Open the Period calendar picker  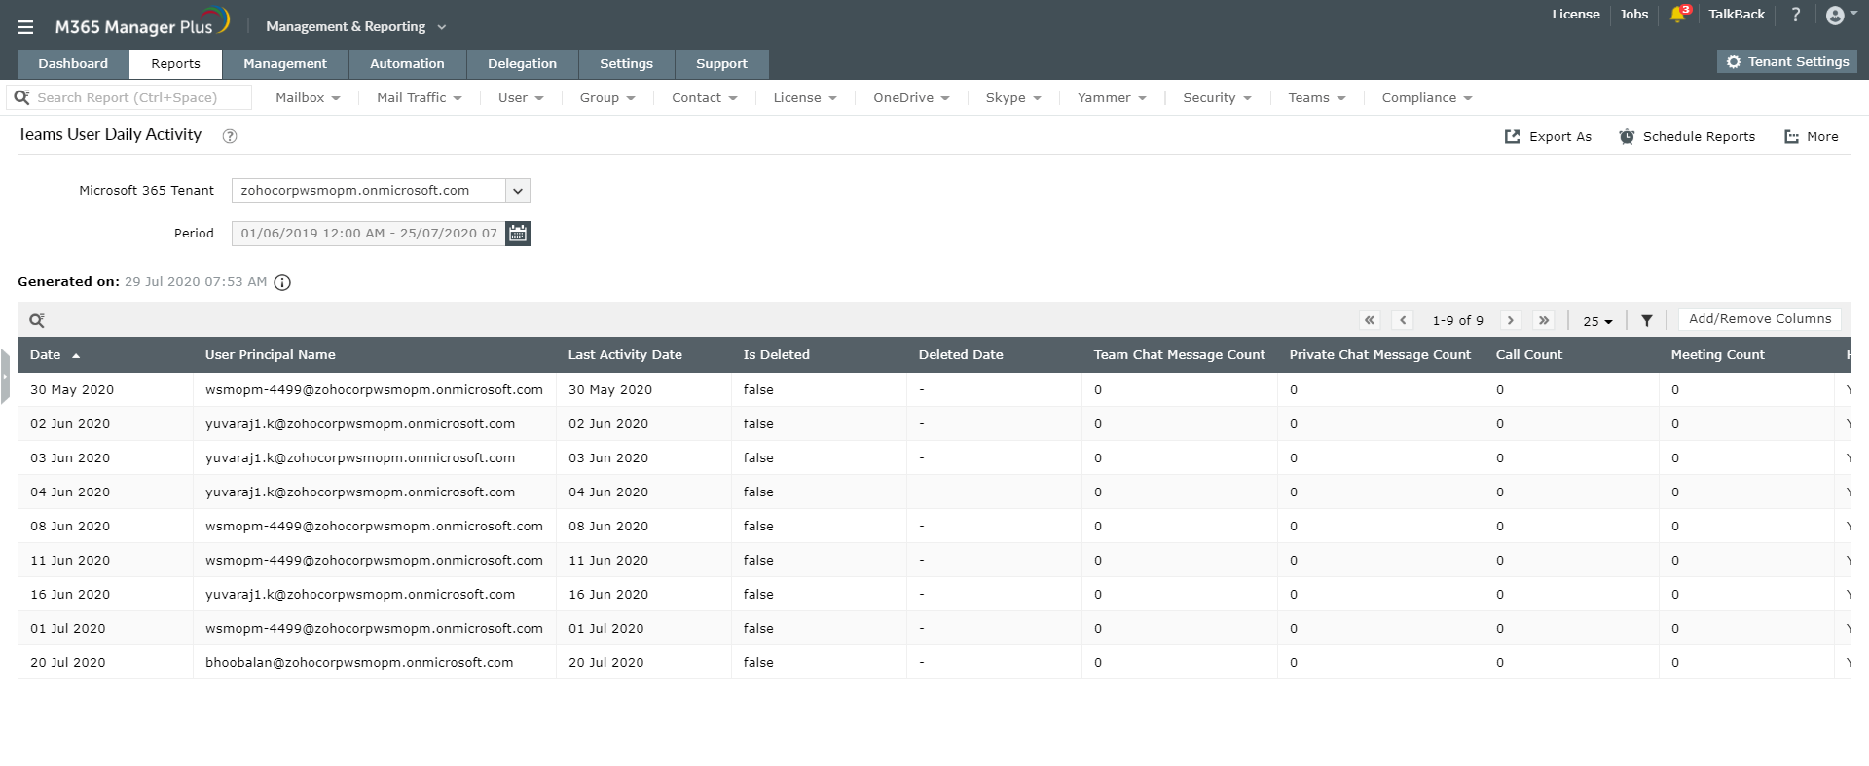coord(518,234)
